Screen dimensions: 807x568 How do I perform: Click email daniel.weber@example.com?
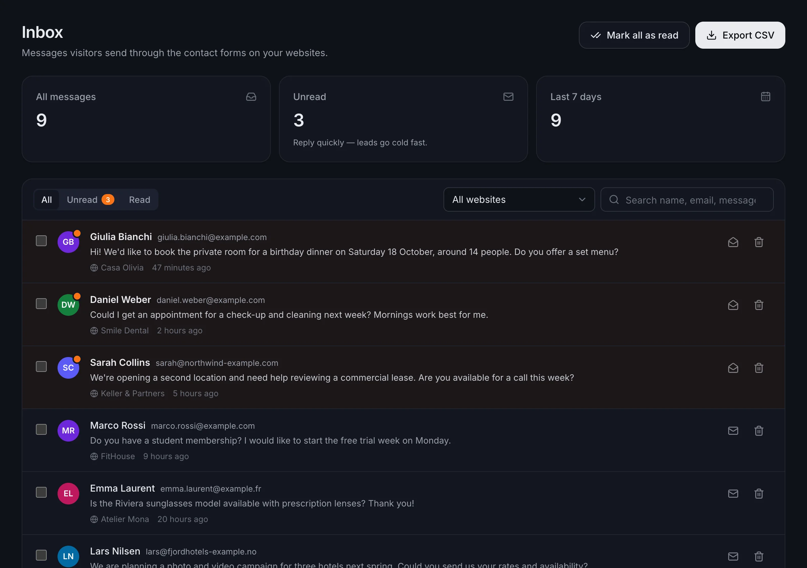click(211, 300)
